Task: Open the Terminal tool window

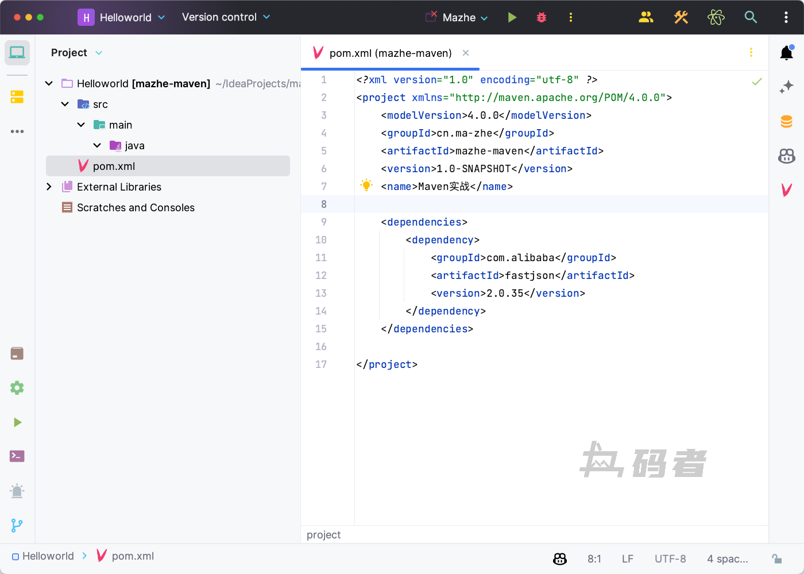Action: pos(17,456)
